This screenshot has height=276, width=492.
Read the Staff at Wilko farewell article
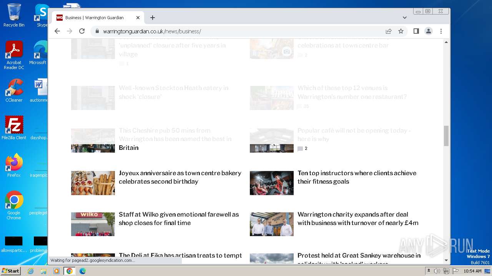click(179, 219)
